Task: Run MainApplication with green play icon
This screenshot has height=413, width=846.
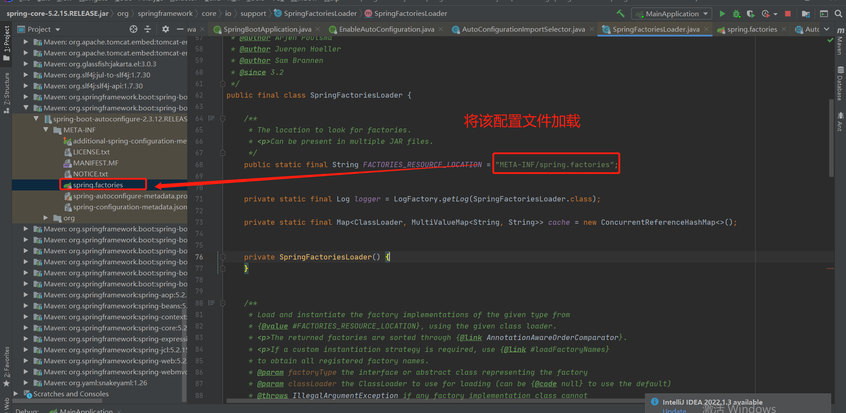Action: (x=722, y=14)
